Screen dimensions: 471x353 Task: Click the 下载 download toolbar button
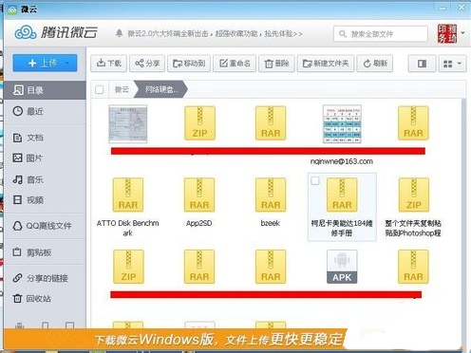tap(109, 64)
